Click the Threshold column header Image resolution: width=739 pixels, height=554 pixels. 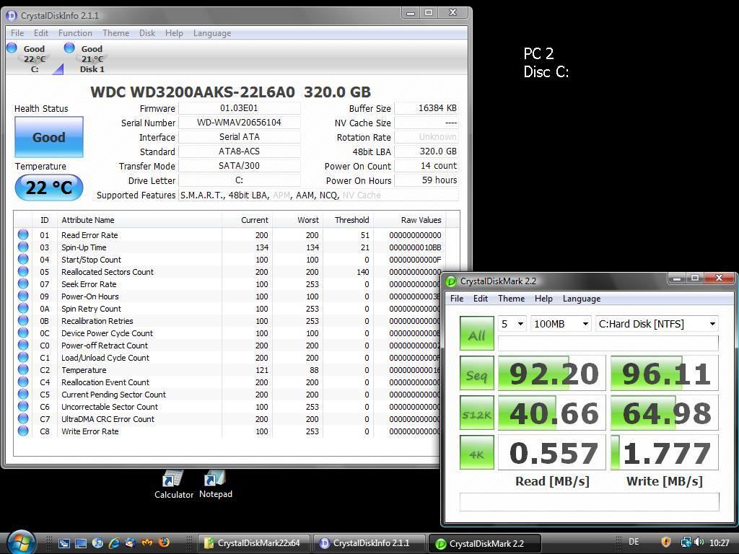[348, 220]
